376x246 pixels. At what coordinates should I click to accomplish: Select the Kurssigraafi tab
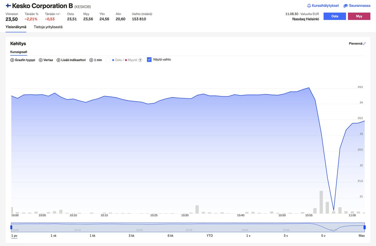(19, 52)
